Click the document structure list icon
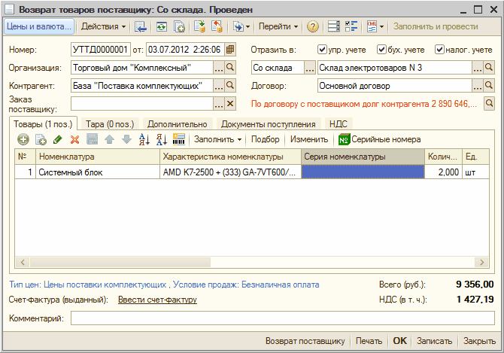 pyautogui.click(x=334, y=26)
